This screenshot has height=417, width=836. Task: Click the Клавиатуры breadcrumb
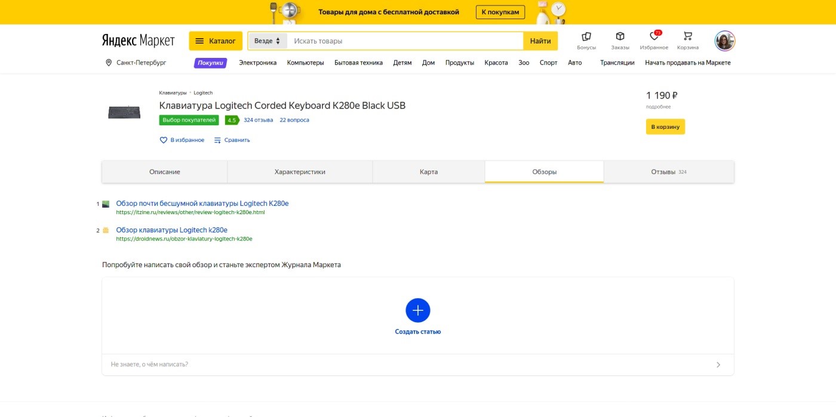click(x=173, y=92)
